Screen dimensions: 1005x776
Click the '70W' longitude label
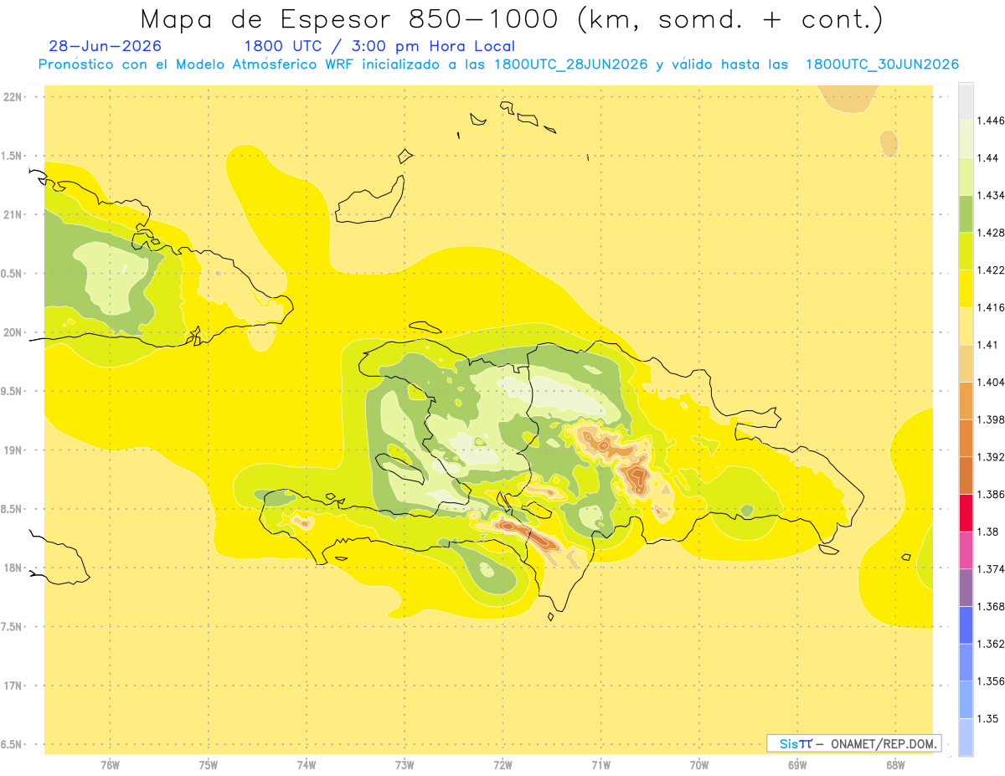click(699, 766)
